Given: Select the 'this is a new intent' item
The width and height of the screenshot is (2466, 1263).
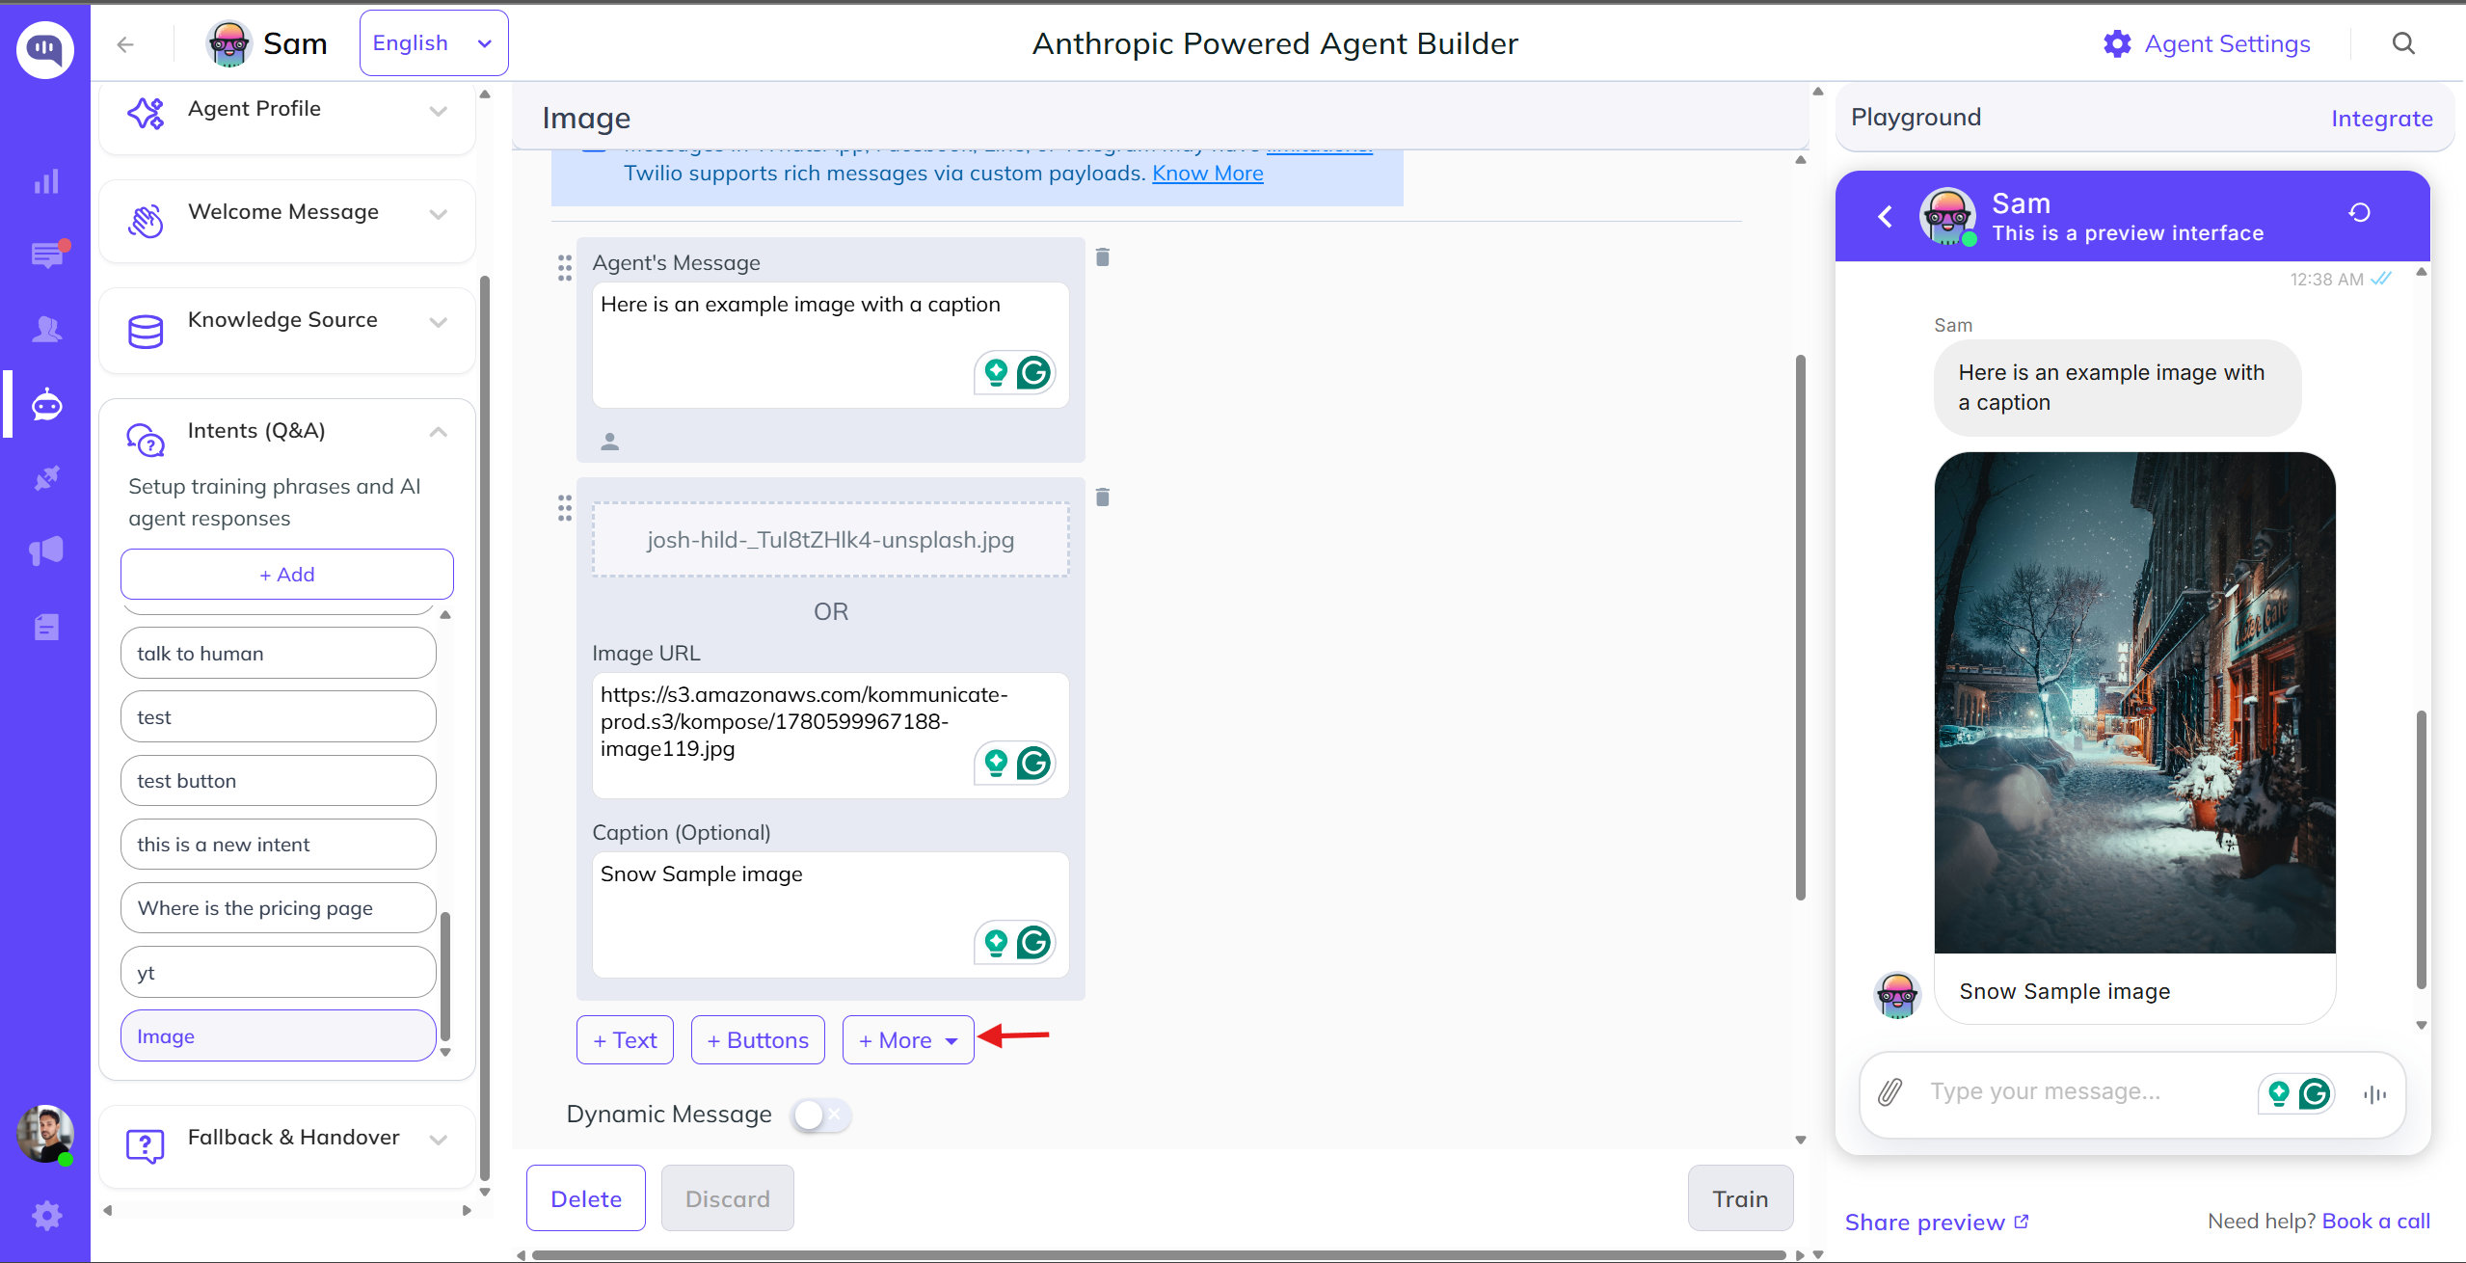Looking at the screenshot, I should [x=278, y=845].
